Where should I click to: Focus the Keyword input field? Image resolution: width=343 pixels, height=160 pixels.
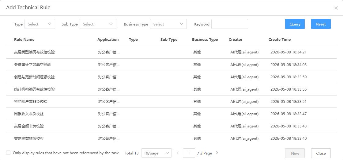click(x=230, y=24)
